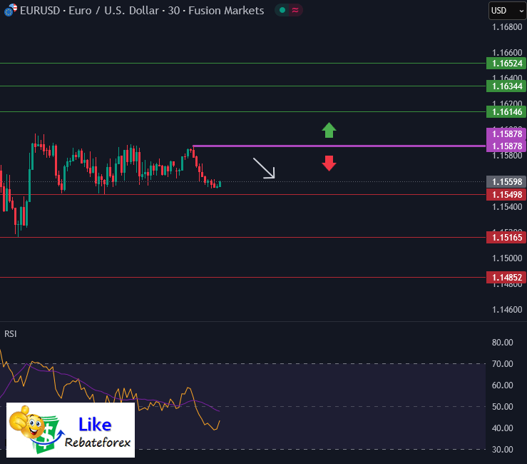Click the purple 1.15878 price label
Image resolution: width=527 pixels, height=464 pixels.
[x=505, y=146]
